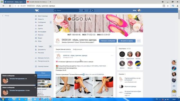Image resolution: width=180 pixels, height=101 pixels.
Task: Open the camera icon in right strip
Action: (174, 86)
